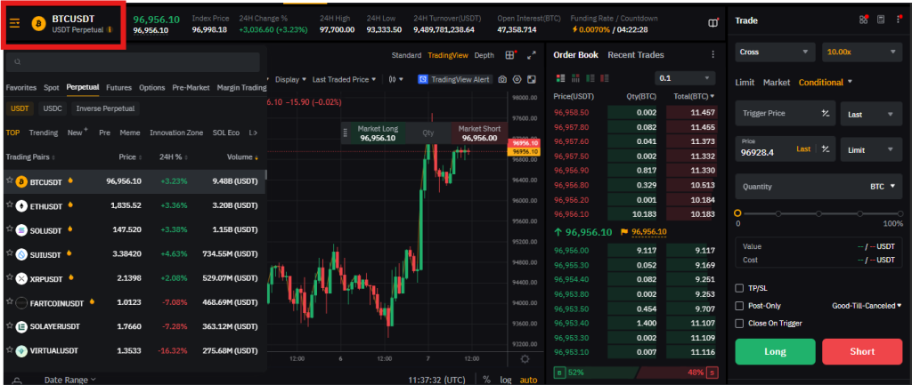Change Quantity unit from BTC dropdown

click(x=883, y=187)
